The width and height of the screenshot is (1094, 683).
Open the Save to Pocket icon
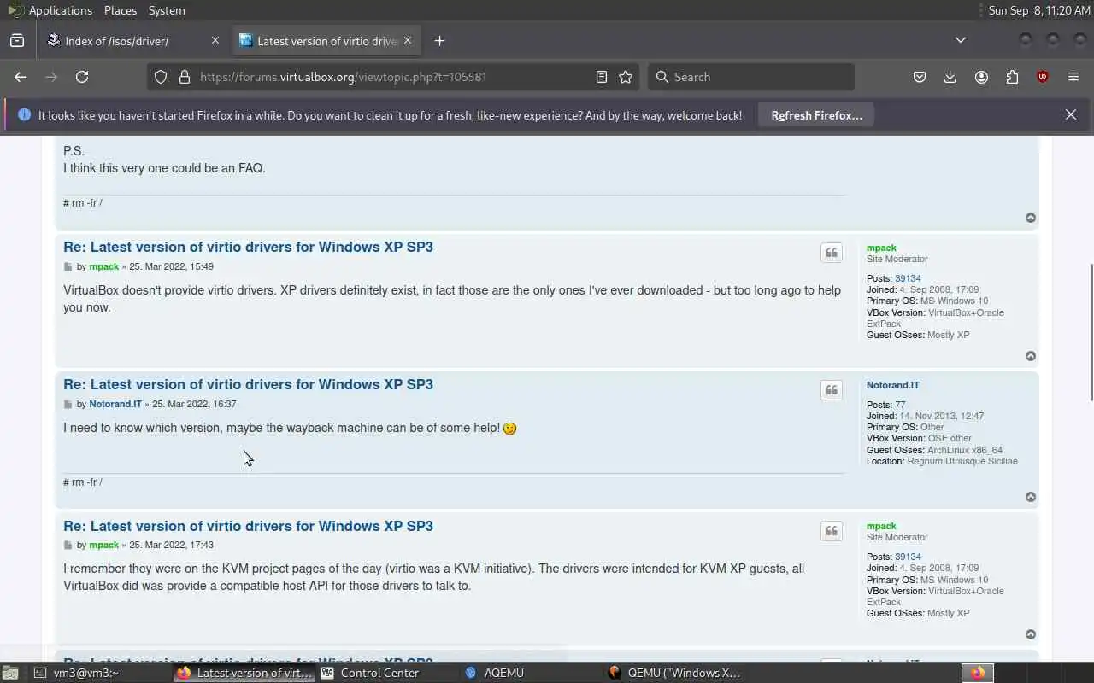click(x=920, y=77)
